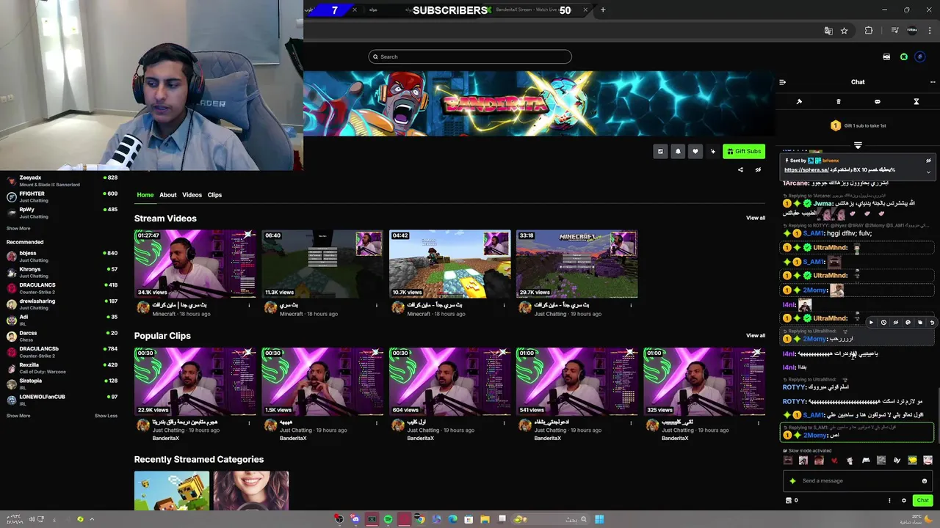Click the Gift Subs button
The image size is (940, 528).
click(x=744, y=151)
